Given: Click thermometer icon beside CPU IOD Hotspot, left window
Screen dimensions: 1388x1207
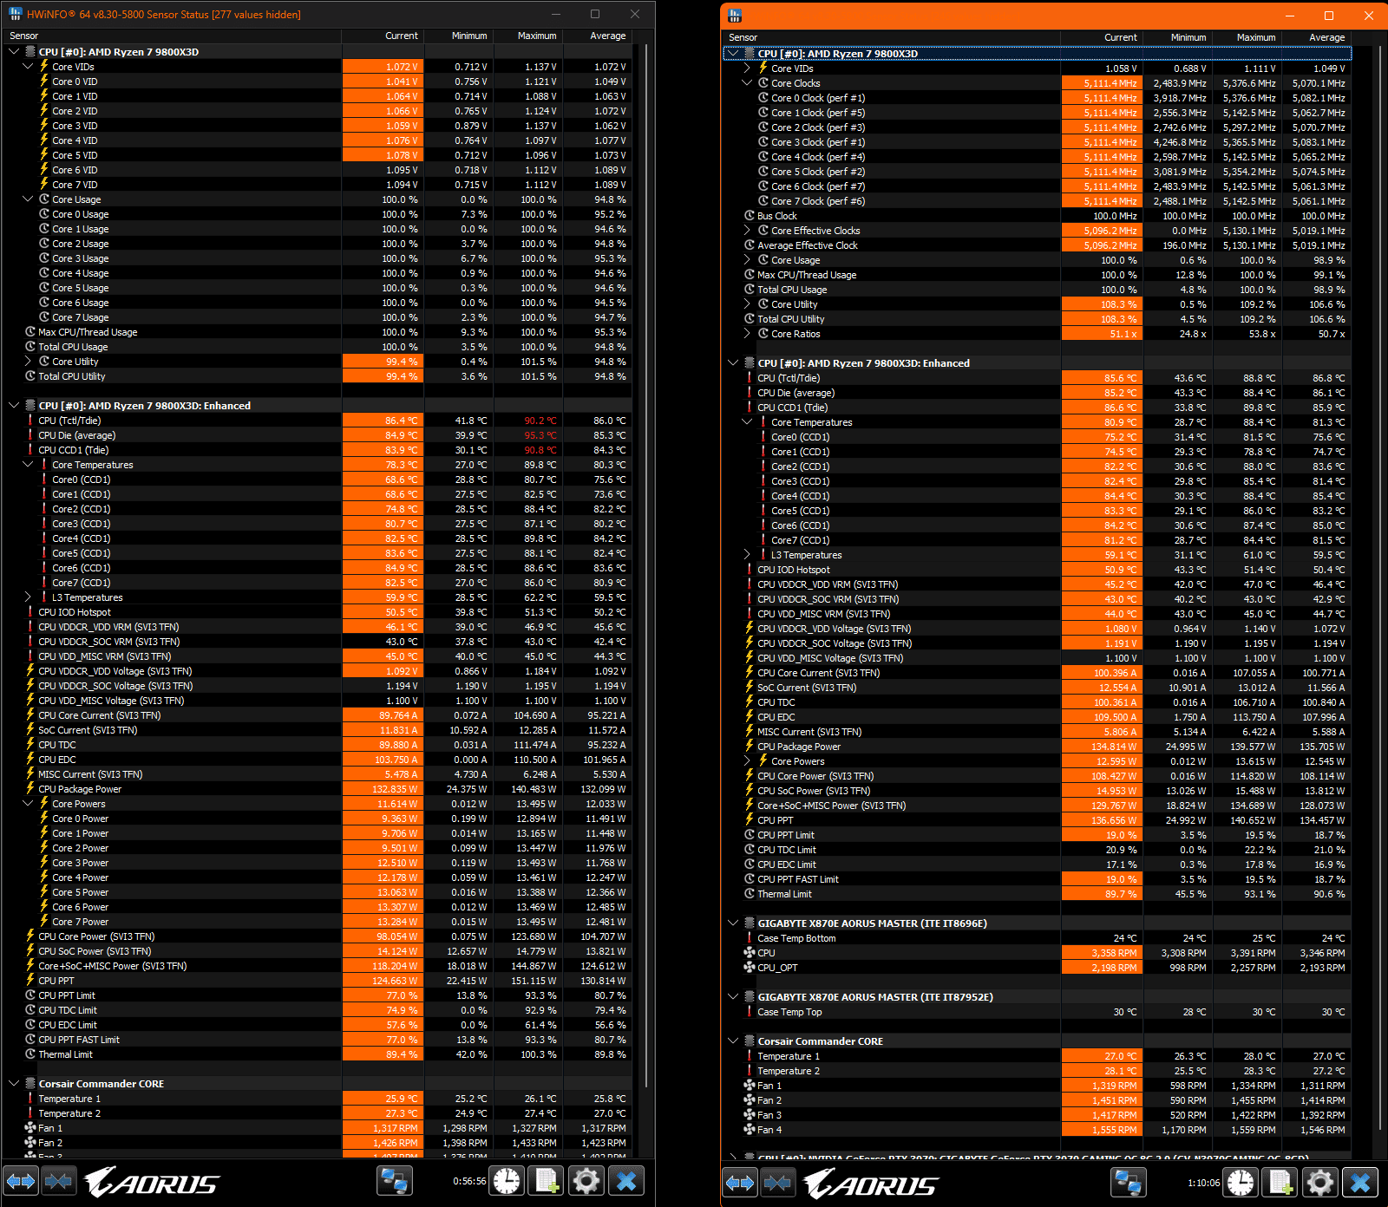Looking at the screenshot, I should 30,612.
